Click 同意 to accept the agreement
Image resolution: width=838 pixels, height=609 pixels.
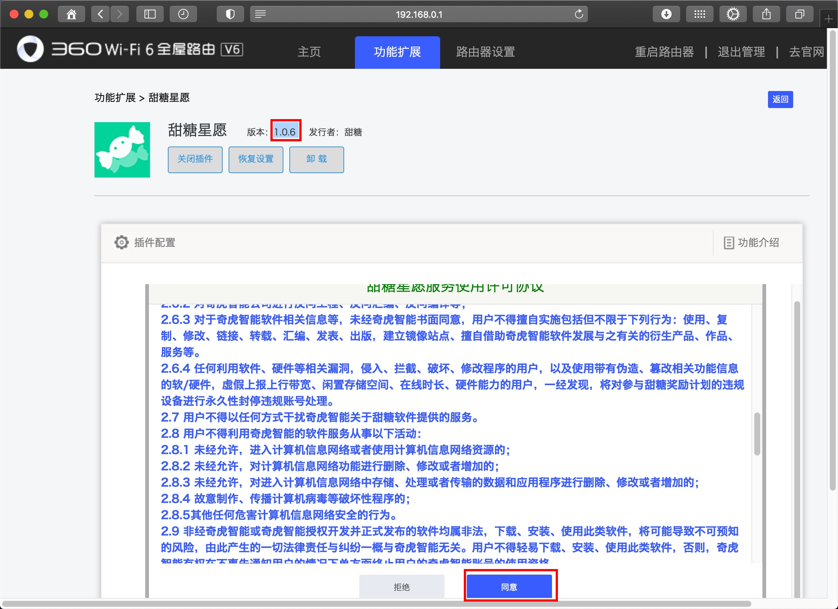pos(509,586)
